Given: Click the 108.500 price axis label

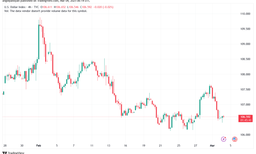Looking at the screenshot, I should pos(245,59).
